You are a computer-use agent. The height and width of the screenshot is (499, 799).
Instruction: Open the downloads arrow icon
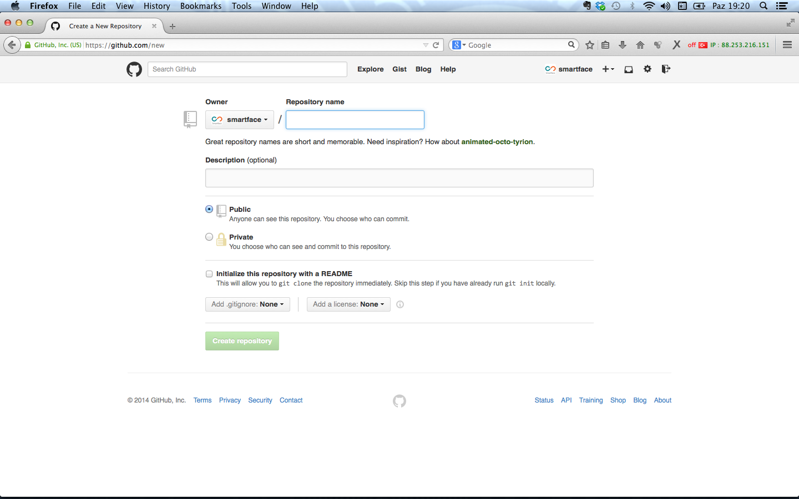(x=623, y=45)
